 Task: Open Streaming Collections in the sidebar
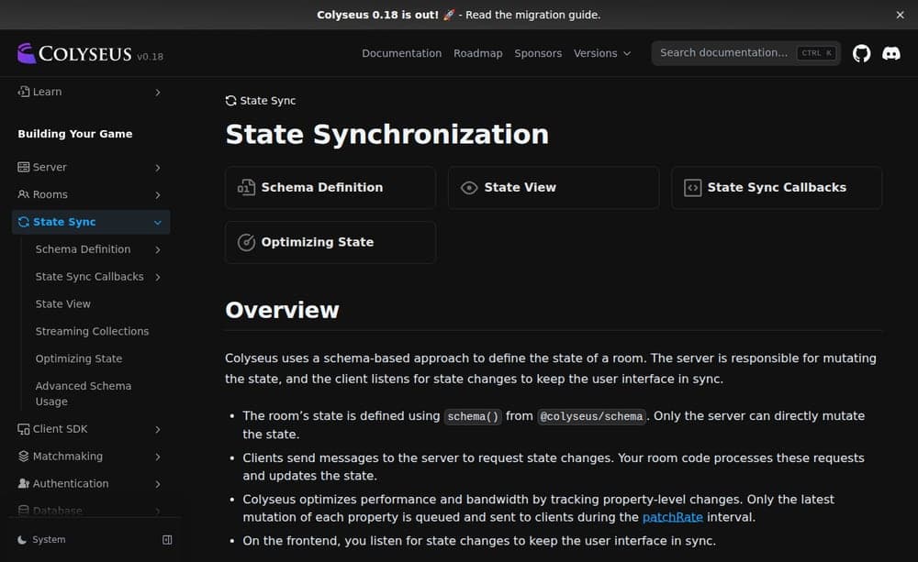coord(92,331)
